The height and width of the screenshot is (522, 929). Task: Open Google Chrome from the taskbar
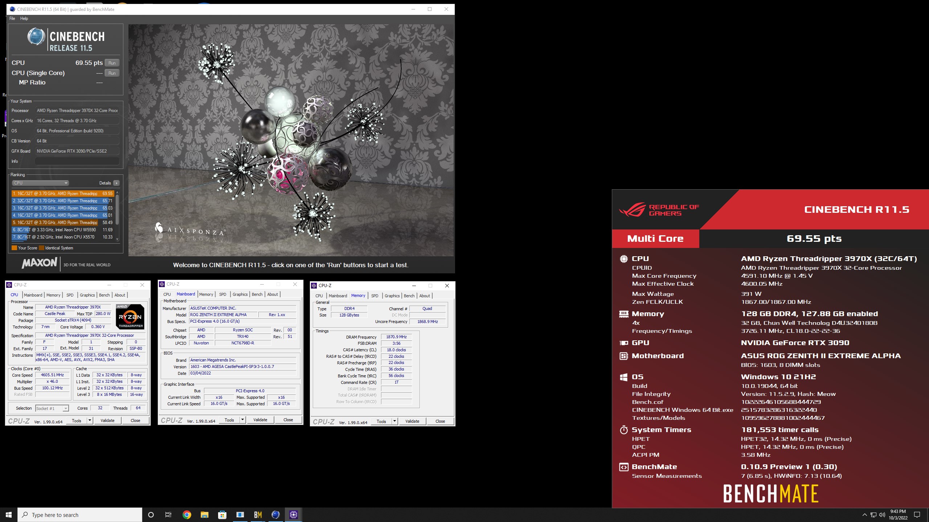coord(187,515)
